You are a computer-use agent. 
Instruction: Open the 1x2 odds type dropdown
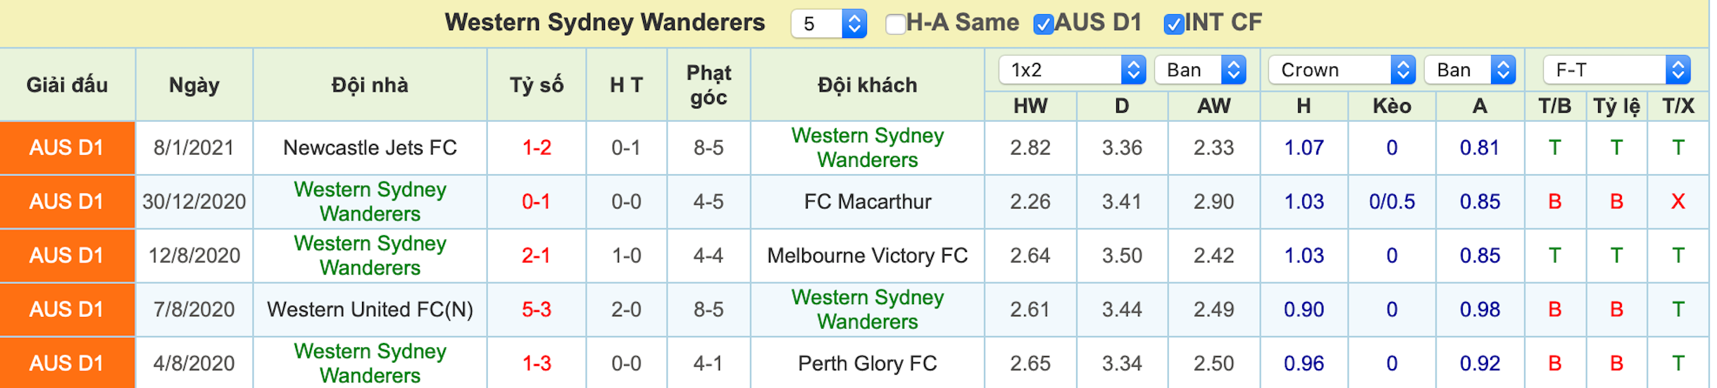pyautogui.click(x=1072, y=70)
